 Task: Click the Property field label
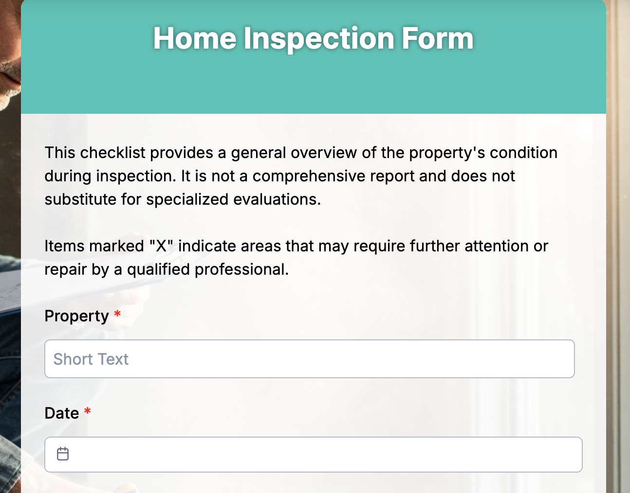pos(76,316)
